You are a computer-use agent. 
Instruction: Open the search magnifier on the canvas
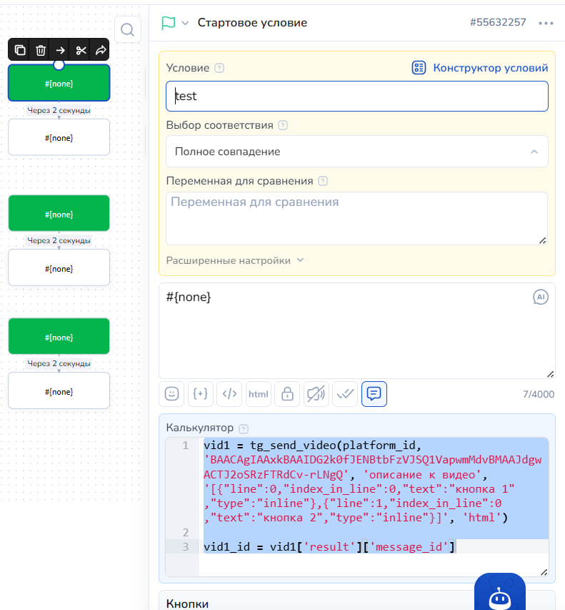tap(127, 29)
